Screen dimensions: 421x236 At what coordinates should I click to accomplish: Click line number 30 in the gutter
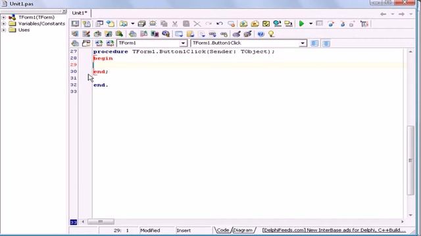(x=74, y=71)
